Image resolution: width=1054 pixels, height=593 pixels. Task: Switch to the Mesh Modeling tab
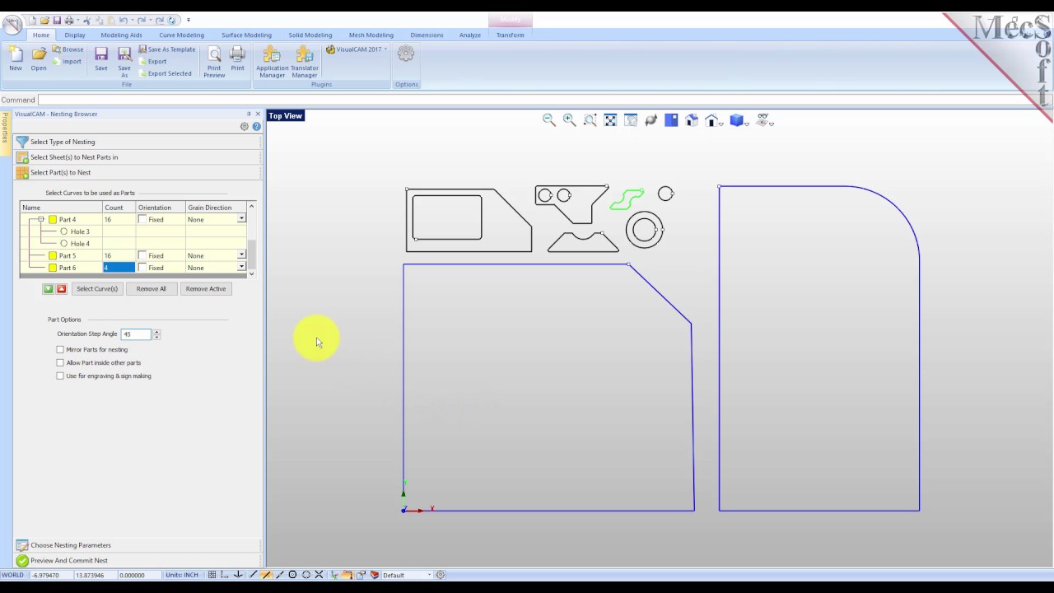pos(371,35)
